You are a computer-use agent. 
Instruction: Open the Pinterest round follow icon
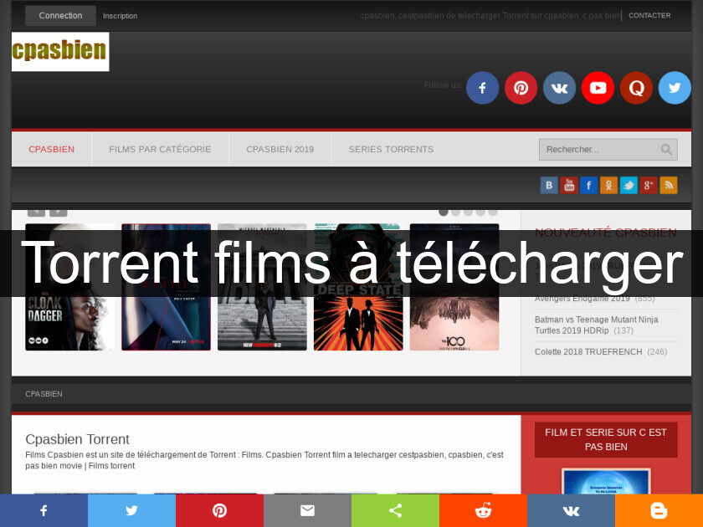coord(521,88)
